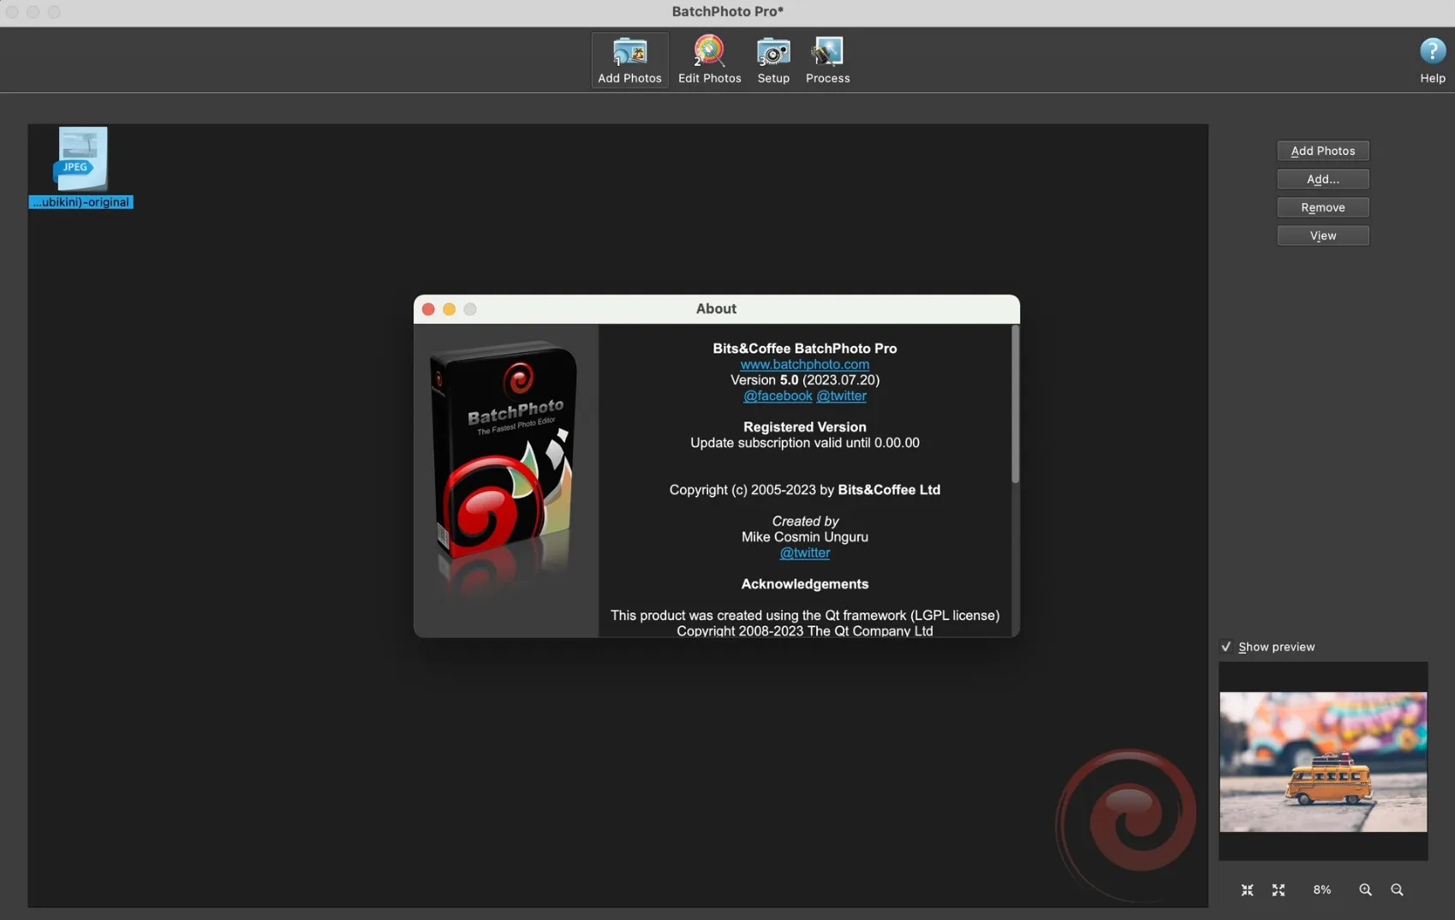Image resolution: width=1455 pixels, height=920 pixels.
Task: Click 'Update subscription valid until 0.00.00' text
Action: pos(804,443)
